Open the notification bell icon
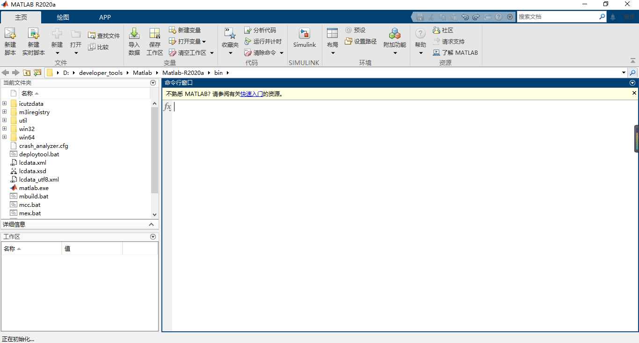The width and height of the screenshot is (639, 343). [613, 17]
